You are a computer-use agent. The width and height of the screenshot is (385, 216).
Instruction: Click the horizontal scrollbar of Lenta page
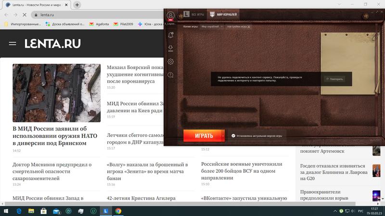coord(180,204)
